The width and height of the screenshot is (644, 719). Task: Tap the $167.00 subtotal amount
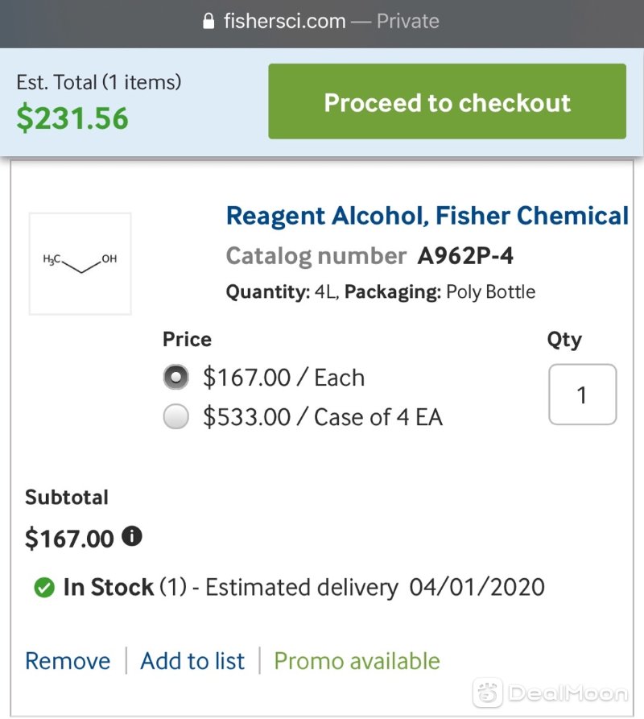[69, 539]
